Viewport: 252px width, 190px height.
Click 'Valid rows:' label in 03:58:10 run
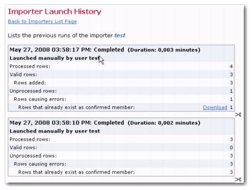click(x=23, y=148)
